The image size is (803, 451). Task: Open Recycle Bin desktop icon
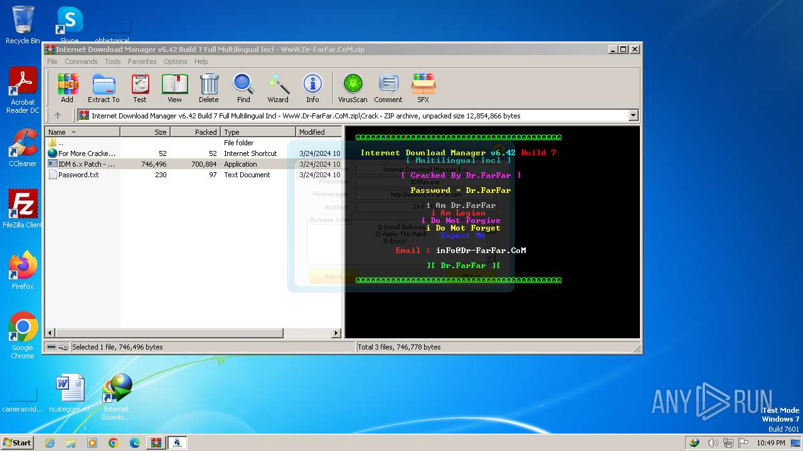(x=23, y=25)
